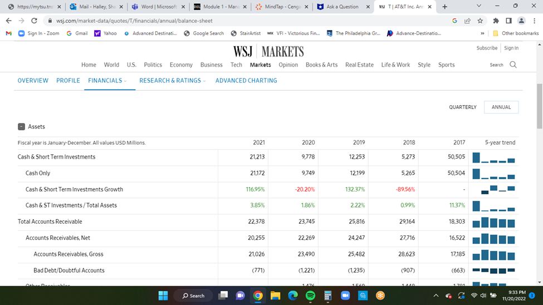Click the taskbar Search box
Image resolution: width=543 pixels, height=305 pixels.
tap(193, 296)
